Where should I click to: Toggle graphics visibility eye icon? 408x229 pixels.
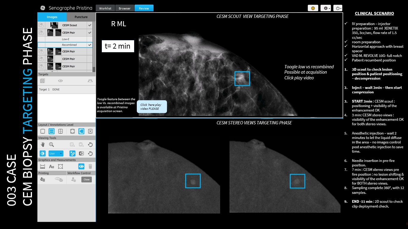[x=81, y=167]
